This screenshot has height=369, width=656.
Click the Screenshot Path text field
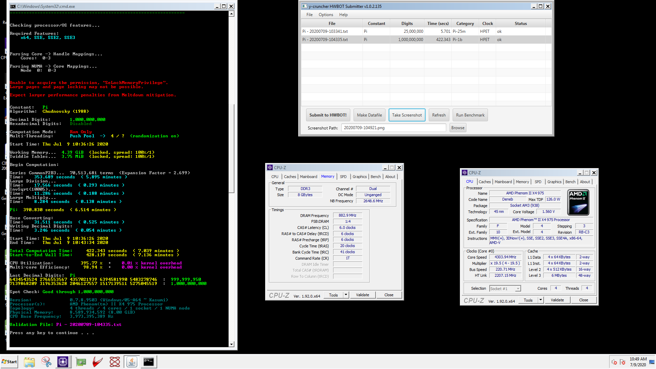pos(394,128)
